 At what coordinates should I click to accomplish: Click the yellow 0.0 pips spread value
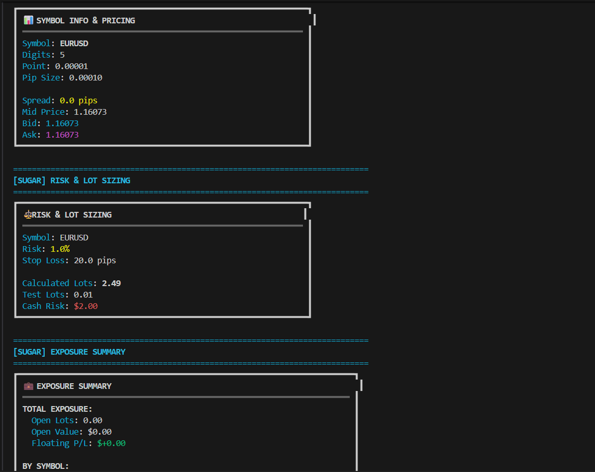(78, 100)
